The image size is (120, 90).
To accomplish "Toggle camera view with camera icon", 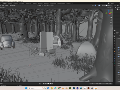I will 111,22.
